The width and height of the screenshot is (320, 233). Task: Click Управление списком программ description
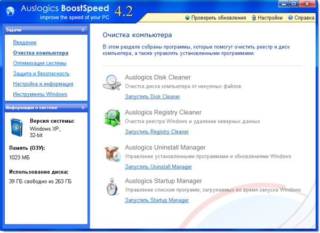coord(213,190)
